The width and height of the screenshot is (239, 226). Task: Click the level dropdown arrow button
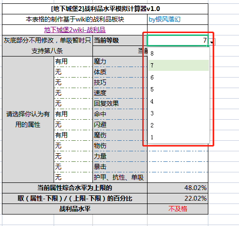[x=212, y=42]
